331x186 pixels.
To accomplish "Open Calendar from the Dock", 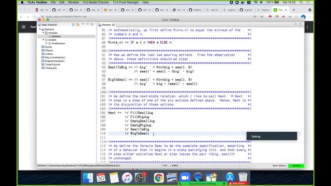I will (101, 178).
